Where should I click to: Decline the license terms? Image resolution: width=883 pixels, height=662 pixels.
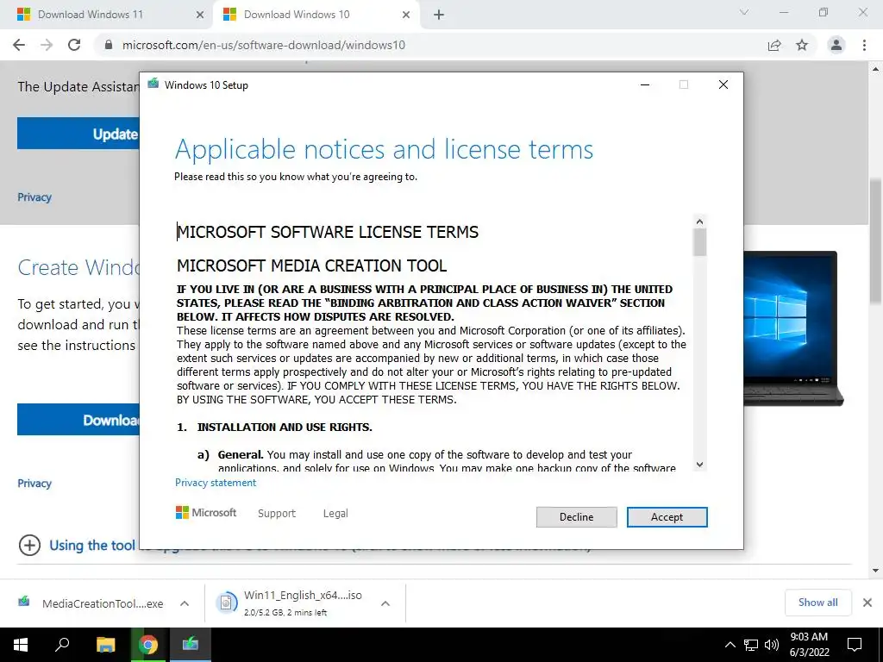coord(576,517)
